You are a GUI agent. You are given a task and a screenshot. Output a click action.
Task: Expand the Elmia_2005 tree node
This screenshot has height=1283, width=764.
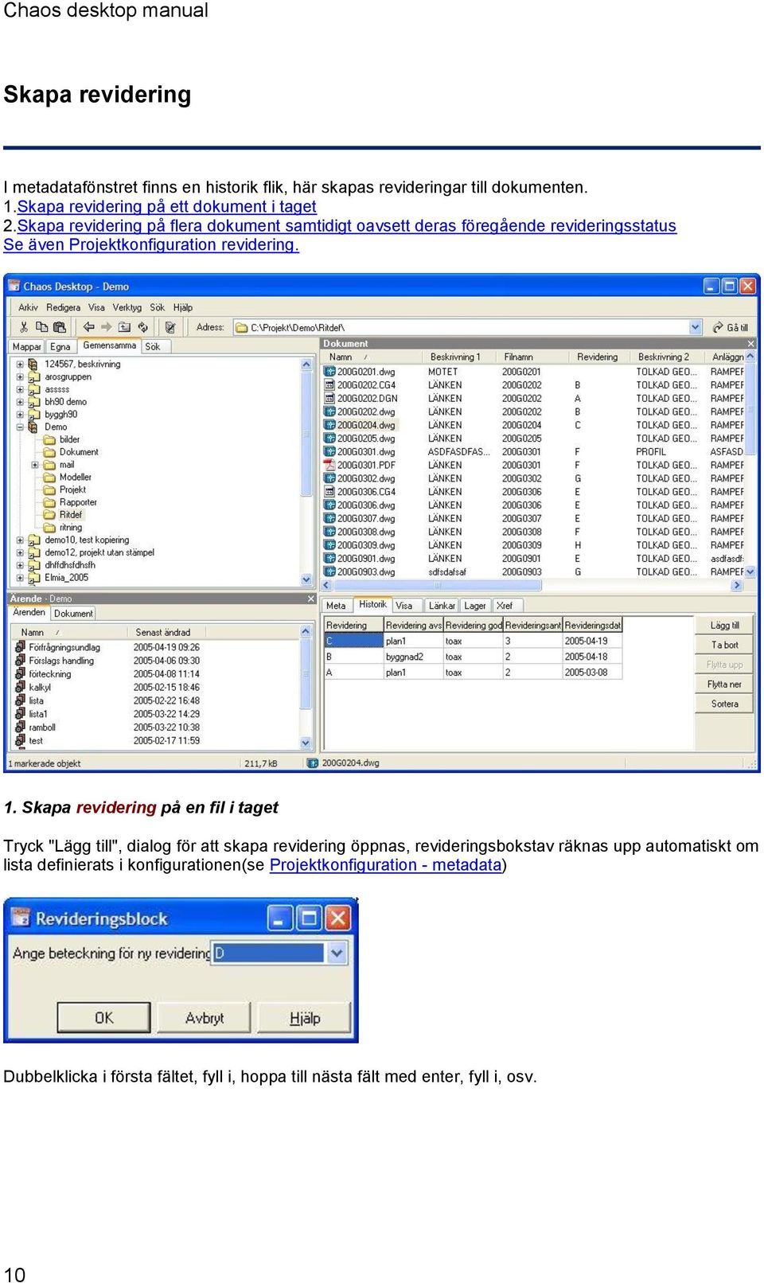(20, 578)
